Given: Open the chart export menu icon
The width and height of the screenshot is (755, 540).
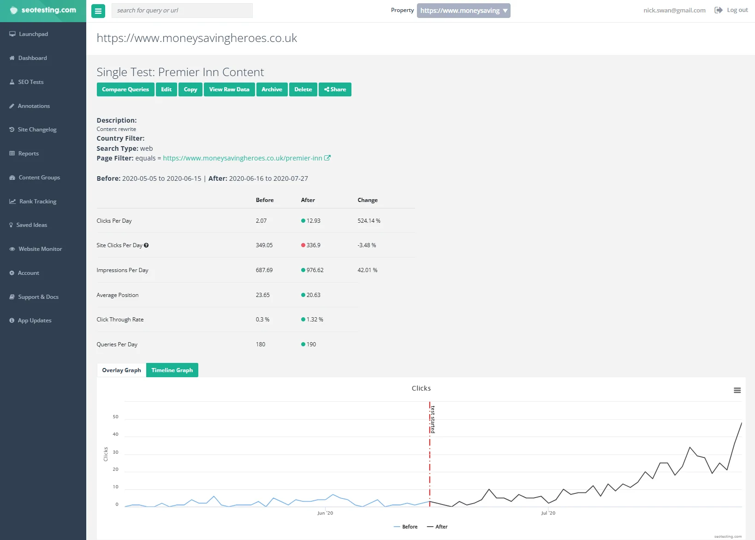Looking at the screenshot, I should 737,391.
